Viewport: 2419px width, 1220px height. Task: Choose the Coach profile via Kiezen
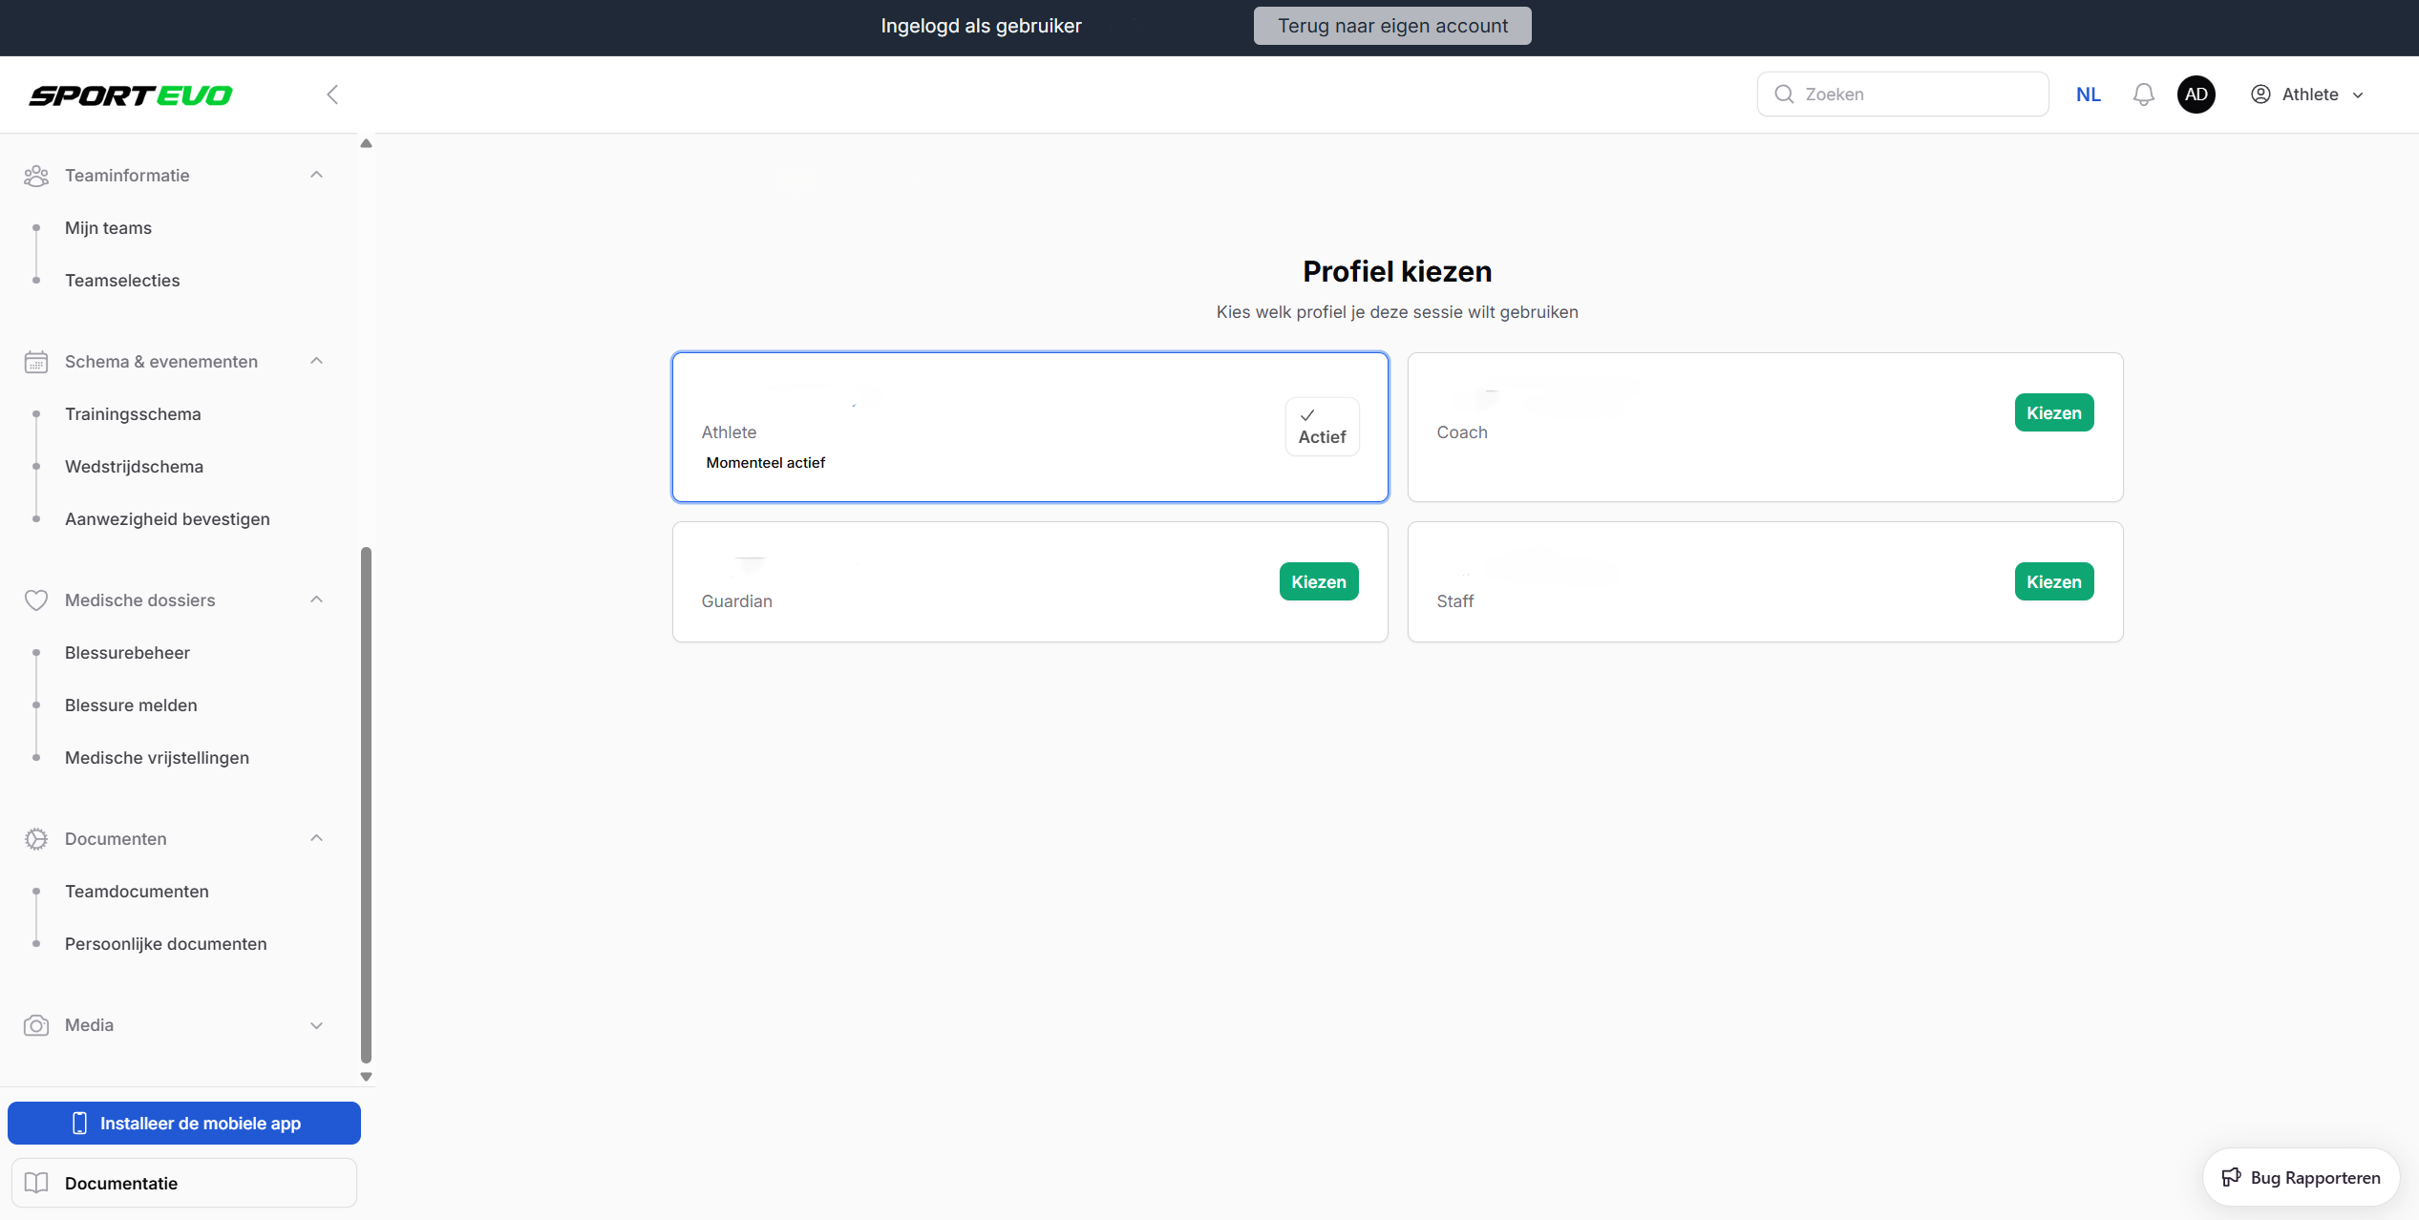(x=2053, y=413)
